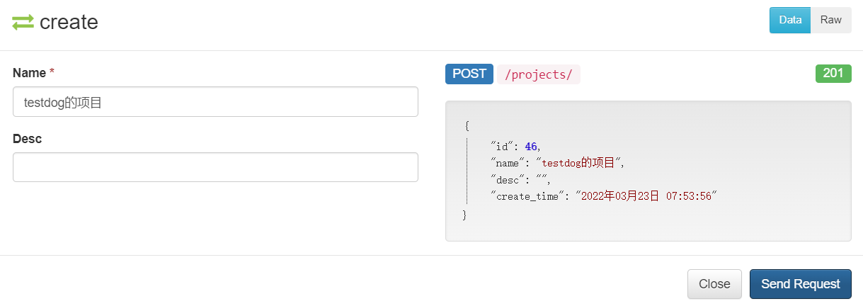Switch to the Raw view tab
Image resolution: width=863 pixels, height=306 pixels.
coord(831,20)
